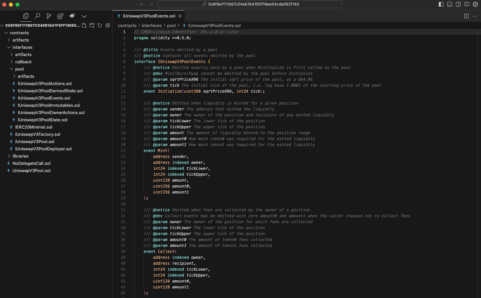Go back with the left arrow
The image size is (481, 298).
[x=142, y=4]
